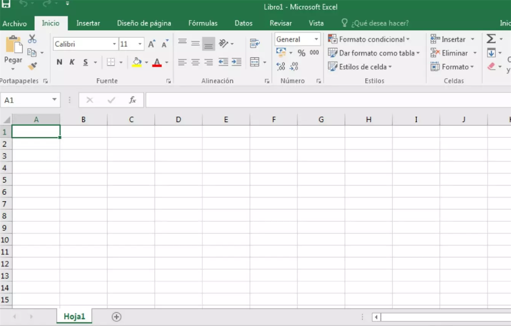Align text to bottom

pyautogui.click(x=208, y=44)
